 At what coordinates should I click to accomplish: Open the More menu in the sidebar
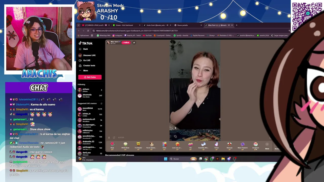[x=84, y=71]
